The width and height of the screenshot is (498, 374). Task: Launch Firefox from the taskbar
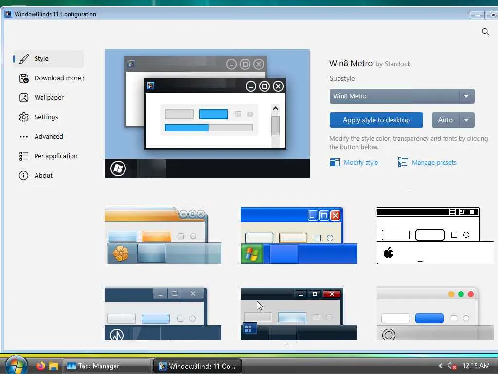pyautogui.click(x=41, y=366)
